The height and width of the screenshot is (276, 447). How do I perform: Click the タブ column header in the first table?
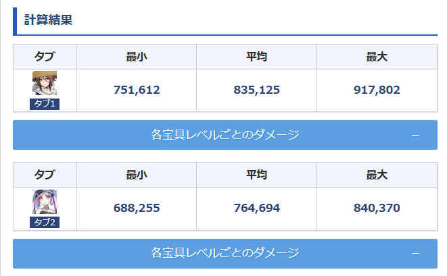coord(45,57)
